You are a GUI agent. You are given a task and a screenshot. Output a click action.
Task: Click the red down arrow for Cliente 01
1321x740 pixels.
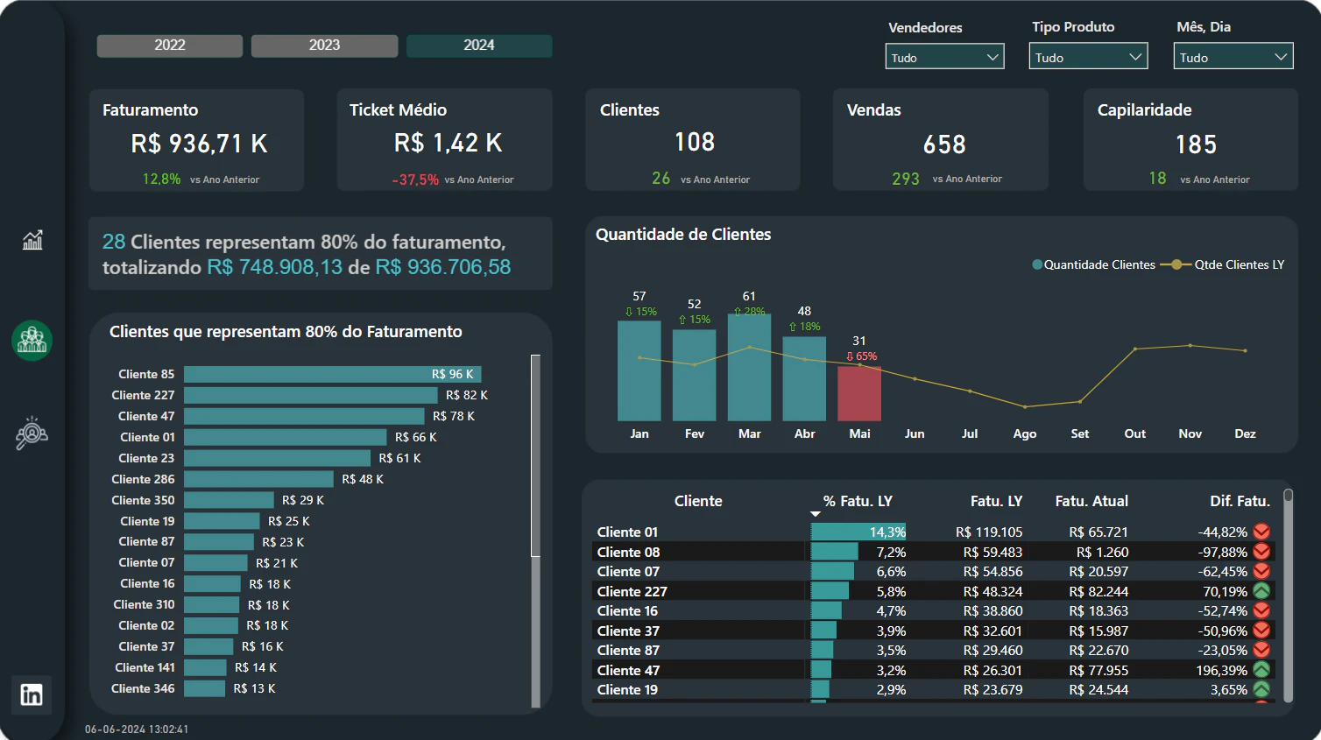tap(1261, 532)
